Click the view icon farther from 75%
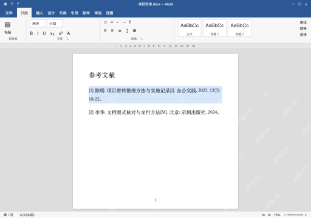 264,215
